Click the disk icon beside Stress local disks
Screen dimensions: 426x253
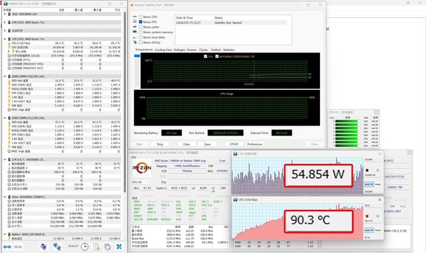pos(134,37)
